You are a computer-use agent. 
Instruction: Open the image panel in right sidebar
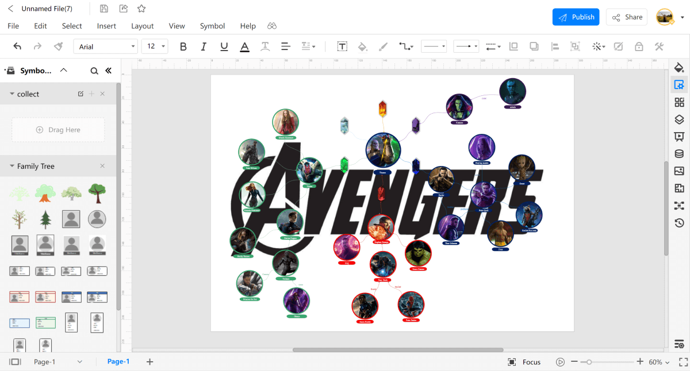click(679, 171)
